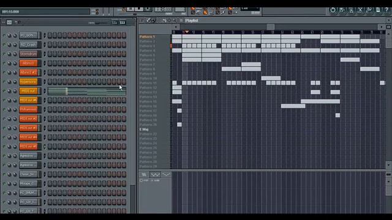The width and height of the screenshot is (392, 220).
Task: Mute the Stormdrum channel via its green LED
Action: click(4, 54)
